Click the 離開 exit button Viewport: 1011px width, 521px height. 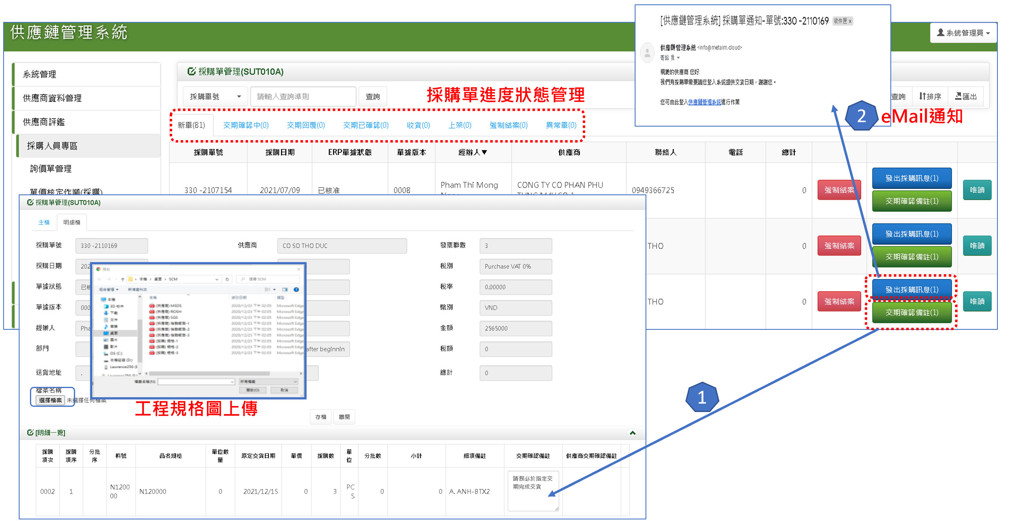tap(344, 417)
